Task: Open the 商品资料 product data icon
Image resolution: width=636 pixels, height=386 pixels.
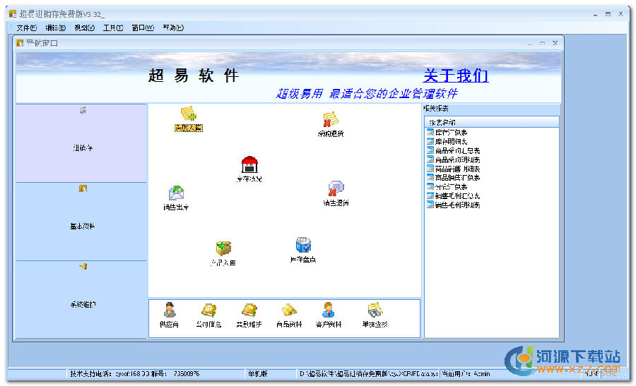Action: click(x=289, y=310)
